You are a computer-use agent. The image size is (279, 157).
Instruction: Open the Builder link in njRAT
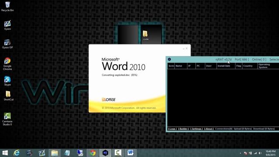(184, 129)
